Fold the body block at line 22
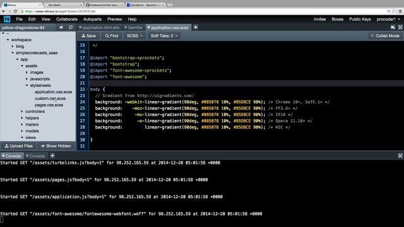404x227 pixels. (87, 90)
